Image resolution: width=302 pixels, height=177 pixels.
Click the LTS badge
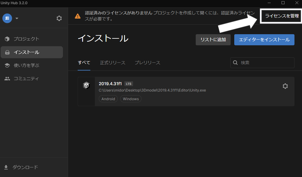click(x=129, y=84)
